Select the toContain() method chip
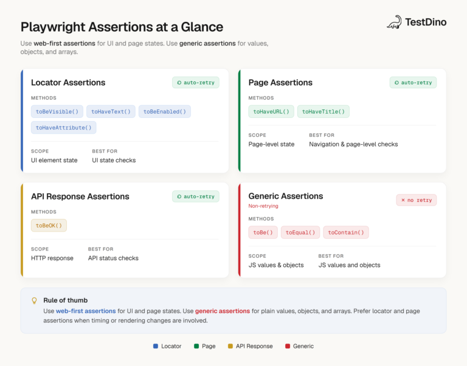This screenshot has height=366, width=467. pyautogui.click(x=346, y=232)
